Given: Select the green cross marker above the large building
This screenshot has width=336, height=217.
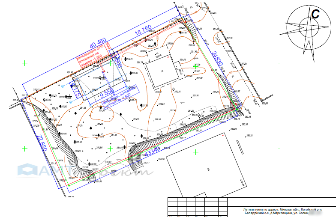Looking at the screenshot, I should [x=196, y=152].
